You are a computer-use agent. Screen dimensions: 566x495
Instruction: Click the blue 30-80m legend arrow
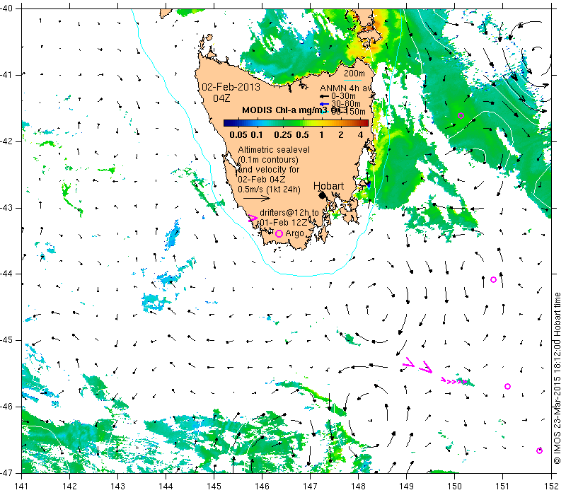point(324,104)
